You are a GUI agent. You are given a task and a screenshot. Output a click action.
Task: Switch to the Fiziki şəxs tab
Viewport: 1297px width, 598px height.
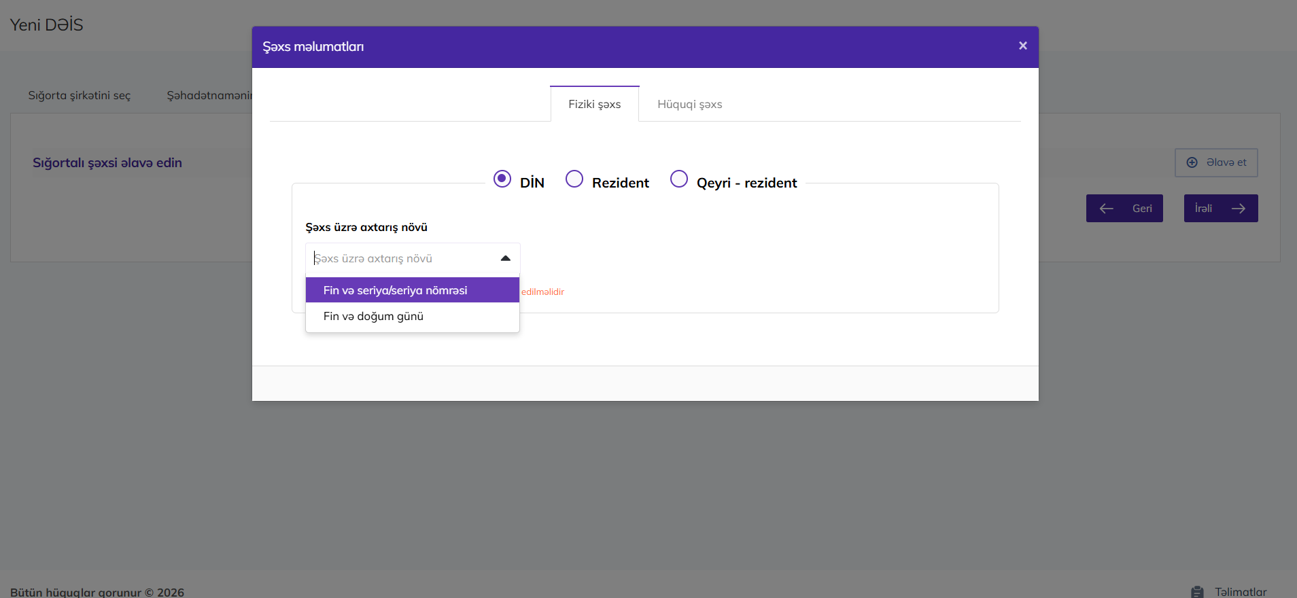click(x=594, y=105)
